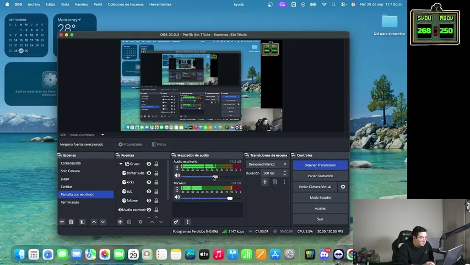Open Ajustes settings
The height and width of the screenshot is (265, 470).
coord(320,208)
